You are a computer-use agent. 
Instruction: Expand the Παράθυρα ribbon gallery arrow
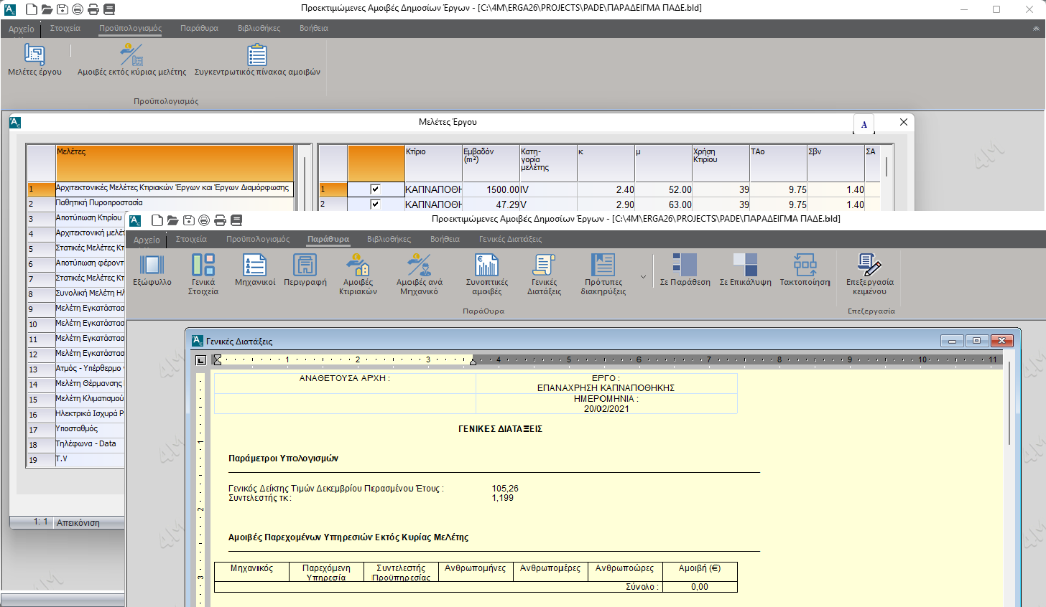pos(643,277)
